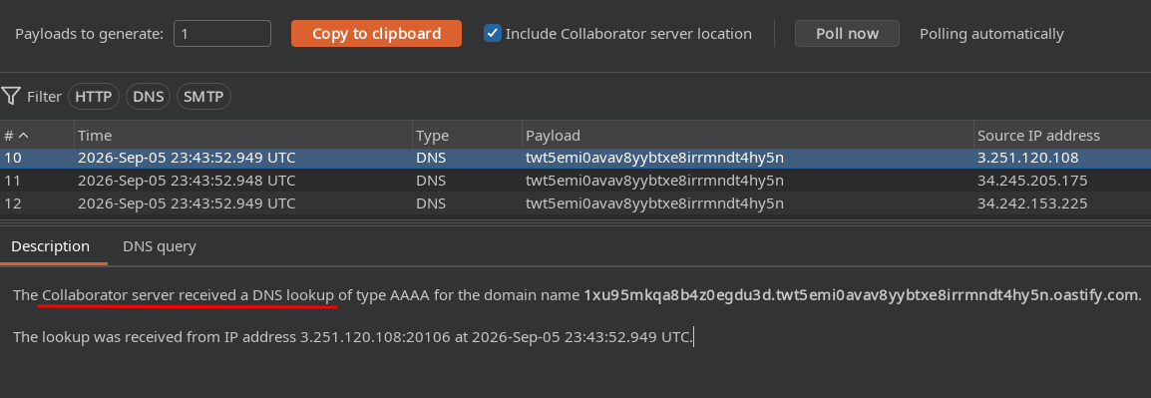The height and width of the screenshot is (398, 1151).
Task: Toggle the HTTP filter chip
Action: coord(94,96)
